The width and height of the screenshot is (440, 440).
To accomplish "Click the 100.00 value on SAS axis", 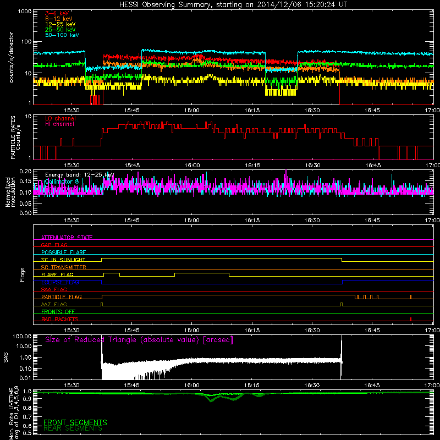I will 22,336.
